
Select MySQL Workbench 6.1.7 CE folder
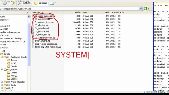(x=13, y=42)
